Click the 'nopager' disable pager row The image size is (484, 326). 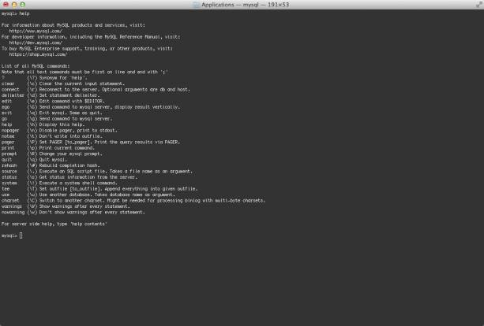coord(59,131)
